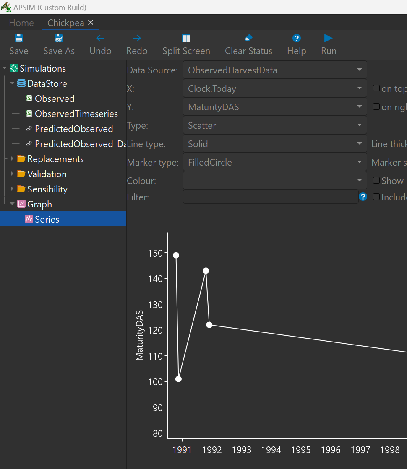Check the 'Show' option
This screenshot has height=469, width=407.
coord(376,180)
